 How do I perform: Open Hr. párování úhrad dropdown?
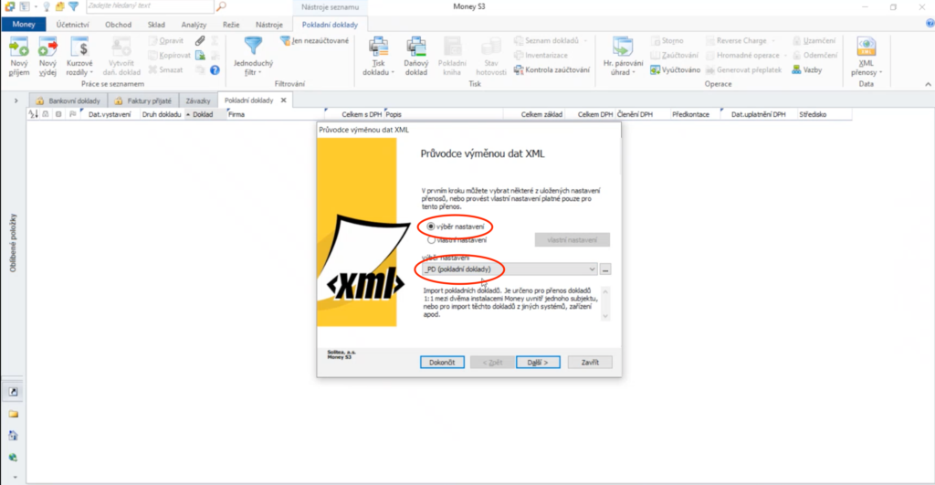pyautogui.click(x=623, y=56)
